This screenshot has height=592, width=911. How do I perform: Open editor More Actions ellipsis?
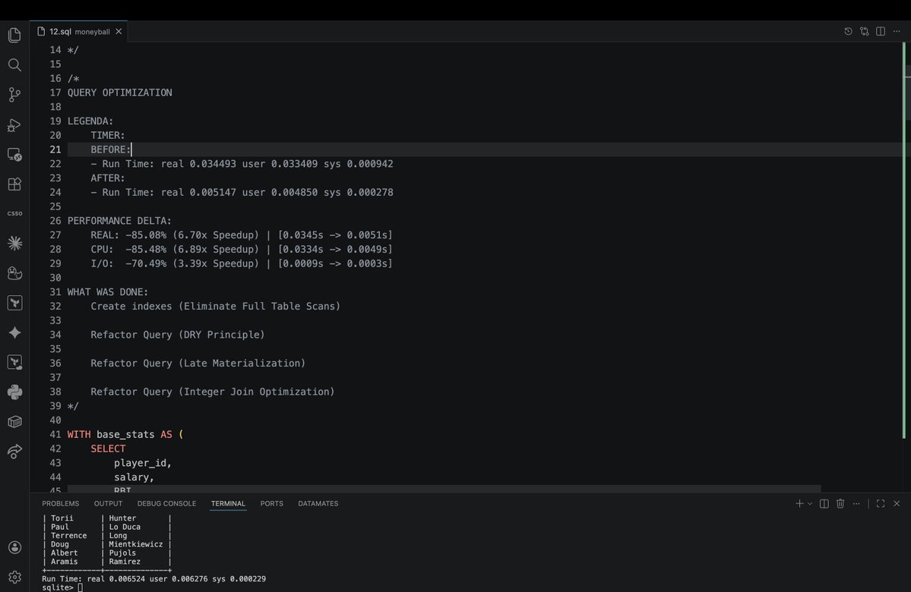[897, 31]
